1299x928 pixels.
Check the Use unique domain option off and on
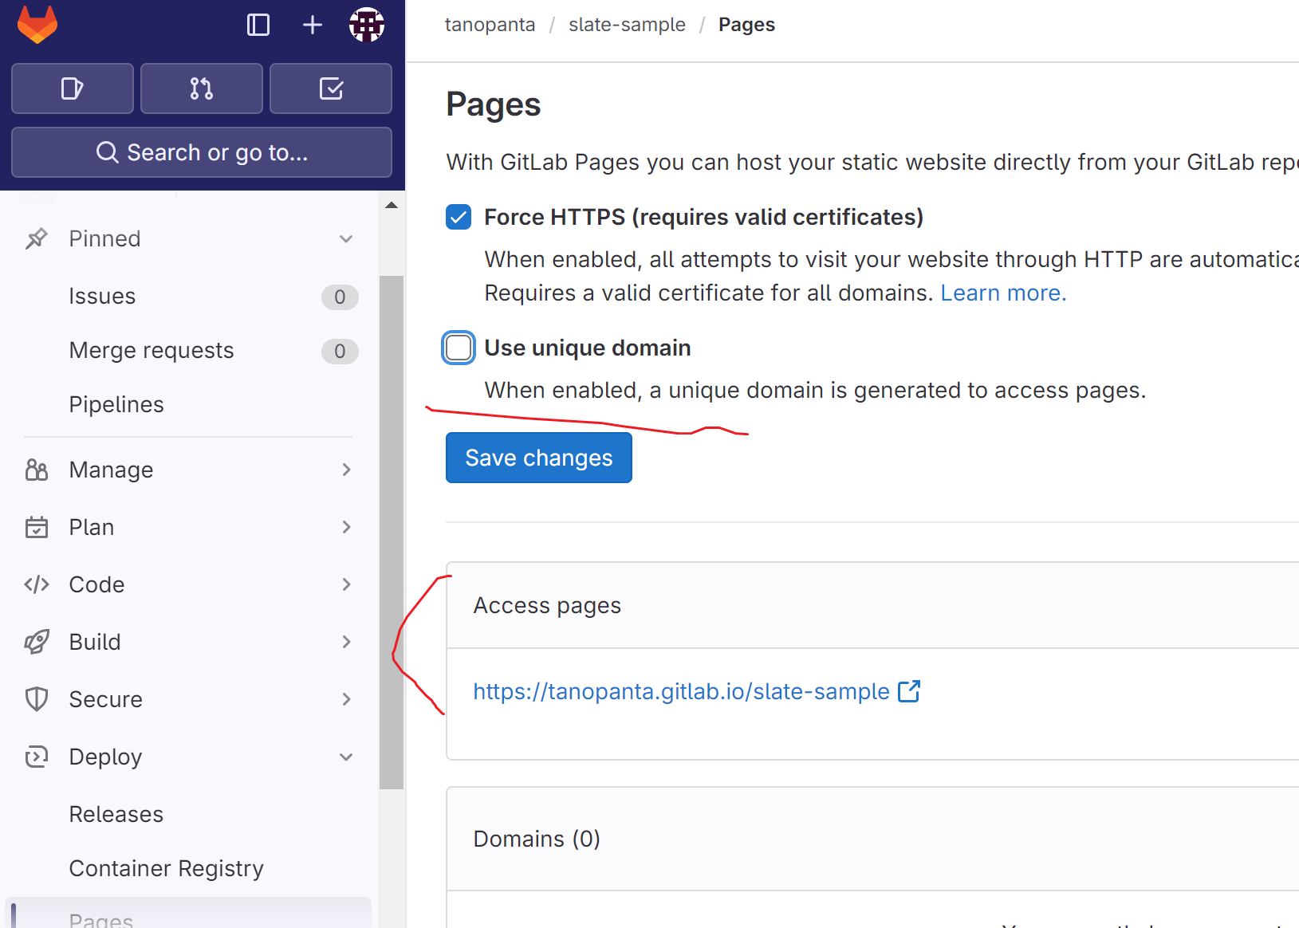[x=458, y=348]
